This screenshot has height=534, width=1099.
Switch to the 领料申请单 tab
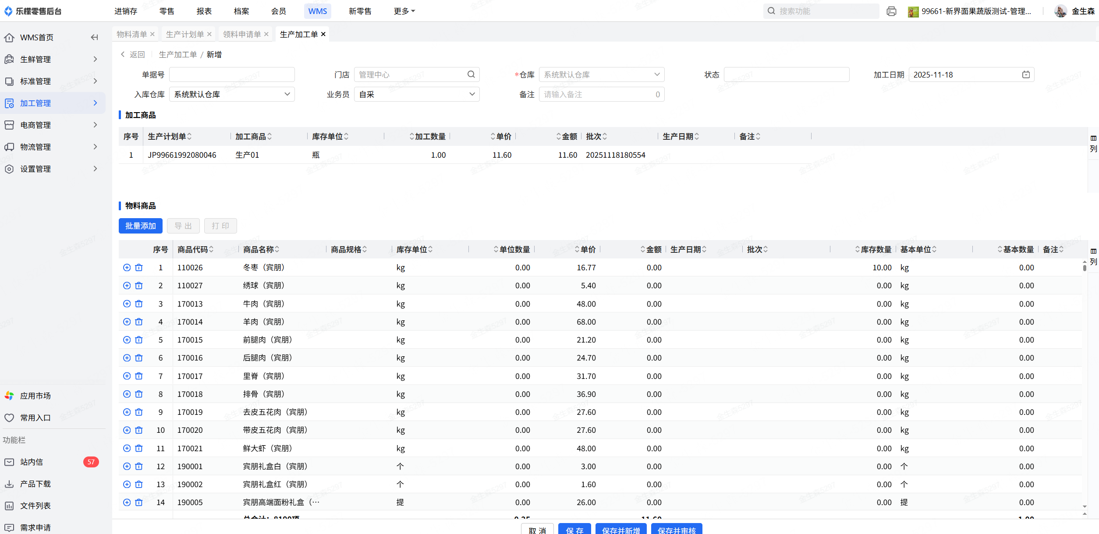click(x=242, y=34)
